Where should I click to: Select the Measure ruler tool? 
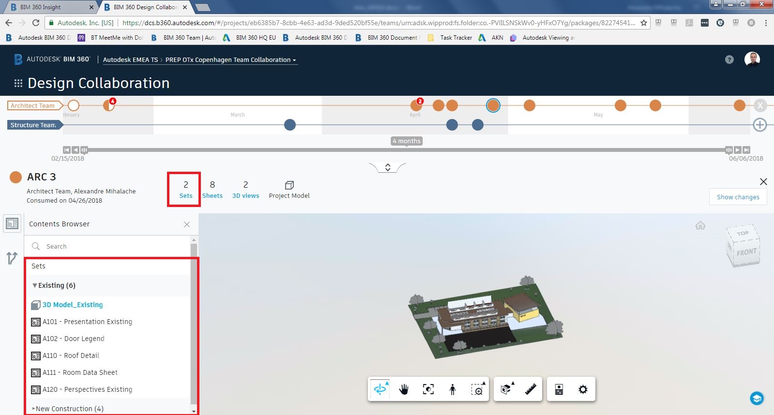point(531,389)
